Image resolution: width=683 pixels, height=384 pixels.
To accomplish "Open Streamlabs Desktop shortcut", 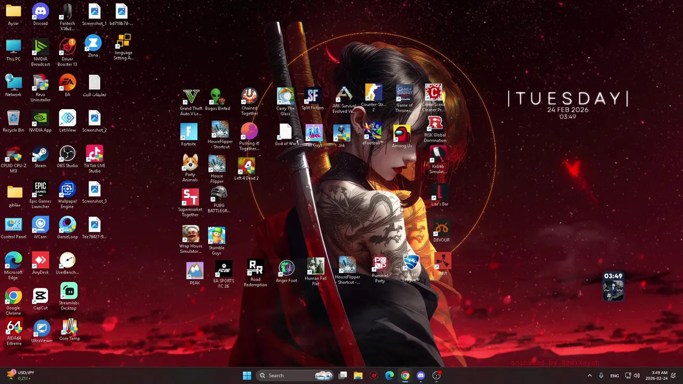I will point(69,297).
